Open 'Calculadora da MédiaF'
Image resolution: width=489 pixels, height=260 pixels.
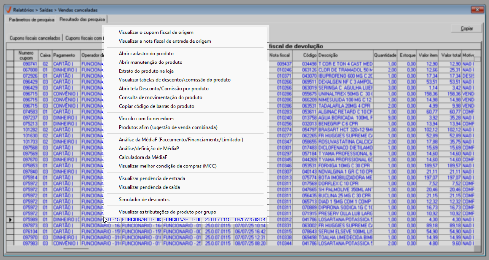click(x=143, y=157)
